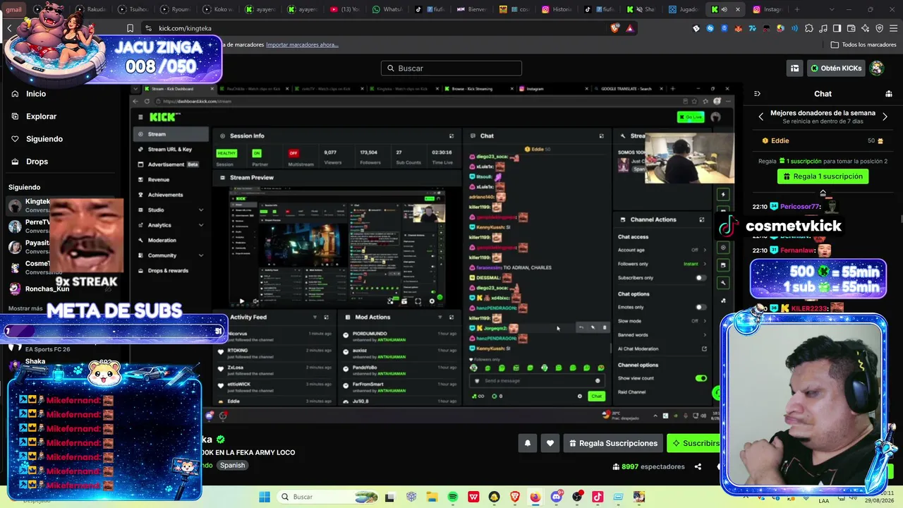The width and height of the screenshot is (903, 508).
Task: Open the Brave Shields icon in address bar
Action: pos(615,28)
